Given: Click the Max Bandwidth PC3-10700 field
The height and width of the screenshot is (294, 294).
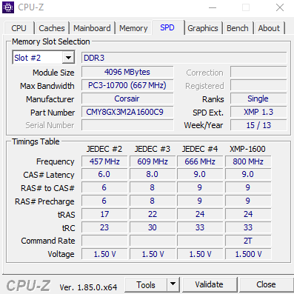Looking at the screenshot, I should [x=127, y=85].
